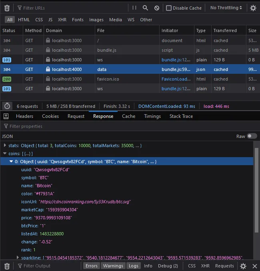The width and height of the screenshot is (260, 271).
Task: Toggle the Raw JSON switch
Action: 252,136
